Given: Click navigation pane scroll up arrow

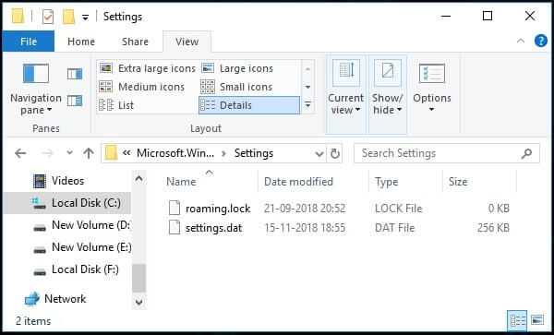Looking at the screenshot, I should click(x=138, y=178).
